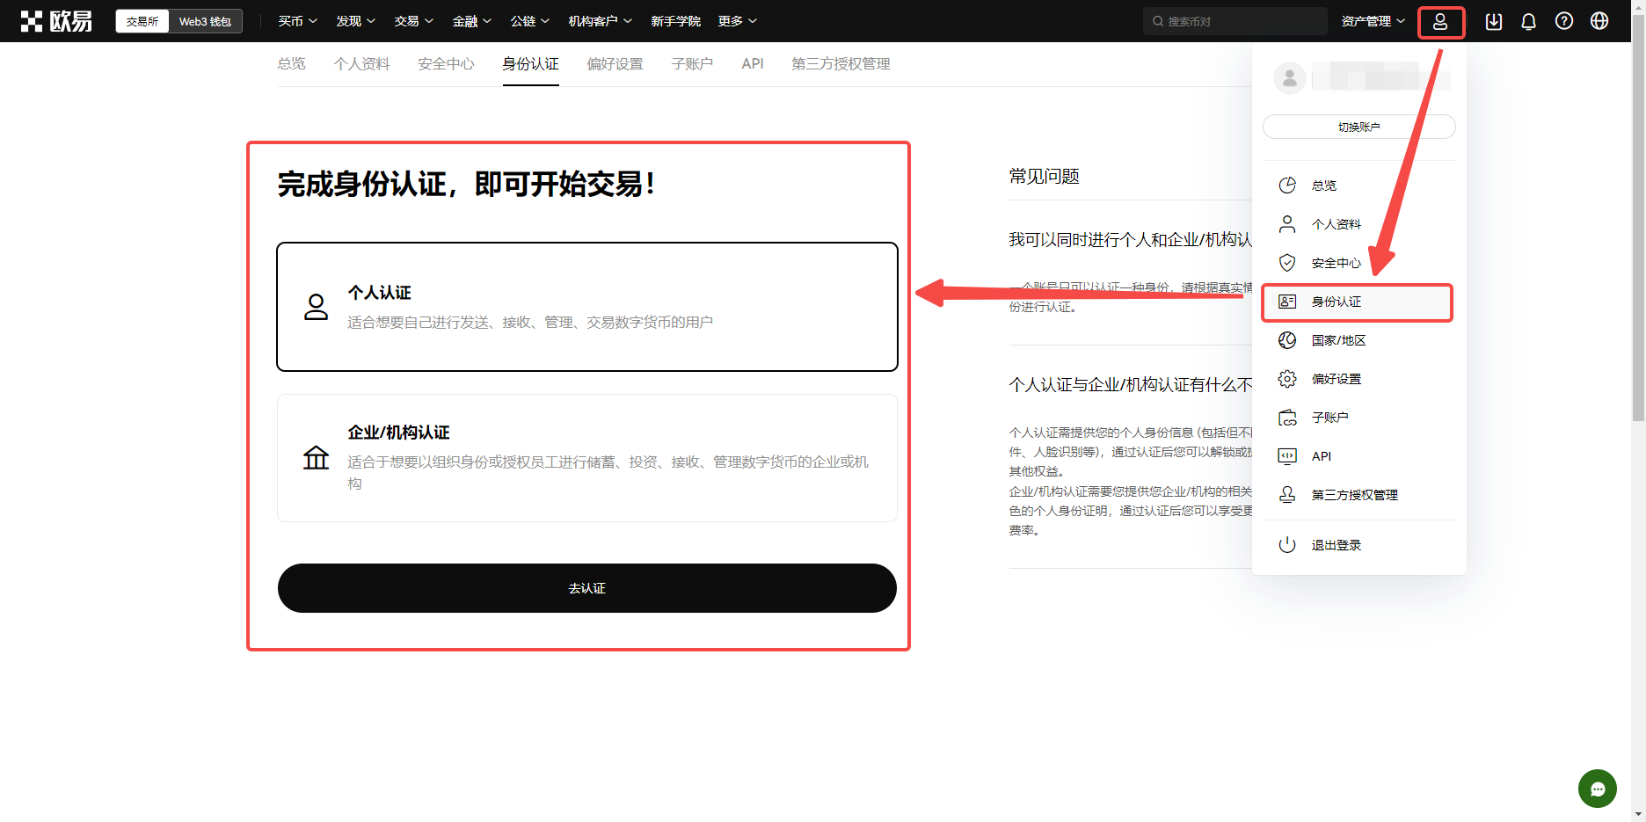Viewport: 1646px width, 822px height.
Task: Switch to 交易所 mode
Action: (x=142, y=21)
